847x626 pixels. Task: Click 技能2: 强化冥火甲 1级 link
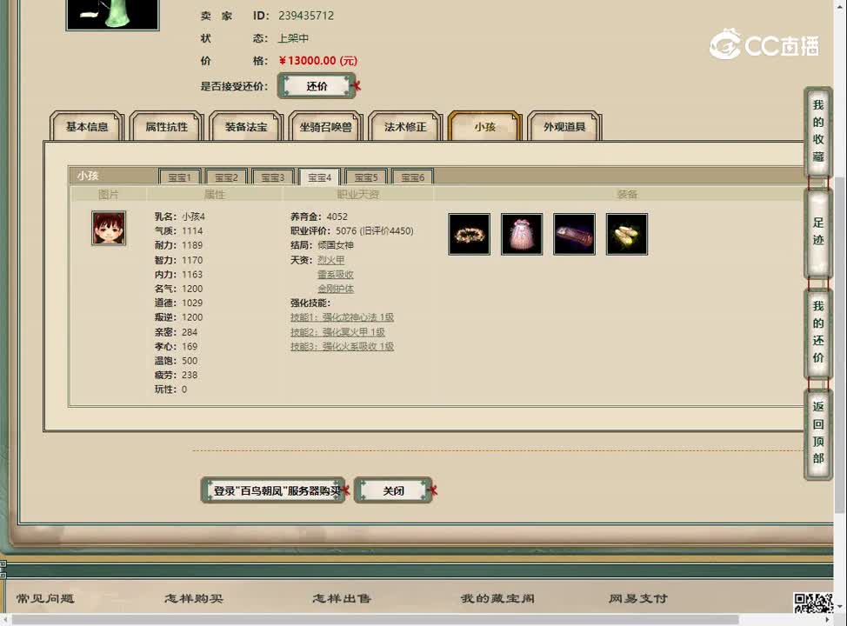pyautogui.click(x=337, y=331)
